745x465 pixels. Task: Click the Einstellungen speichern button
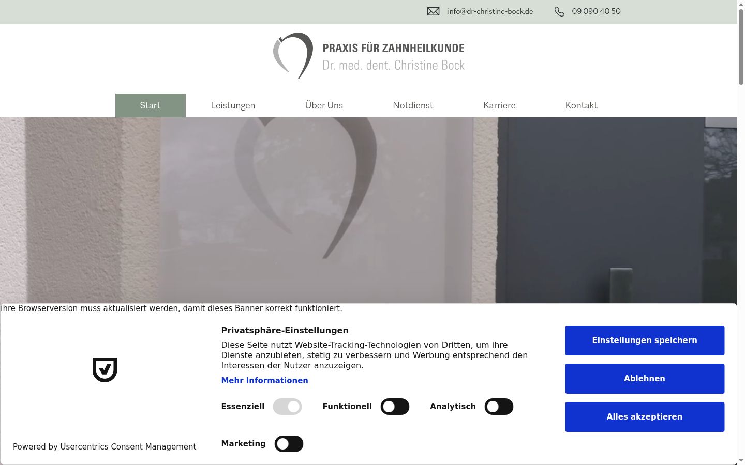tap(645, 340)
